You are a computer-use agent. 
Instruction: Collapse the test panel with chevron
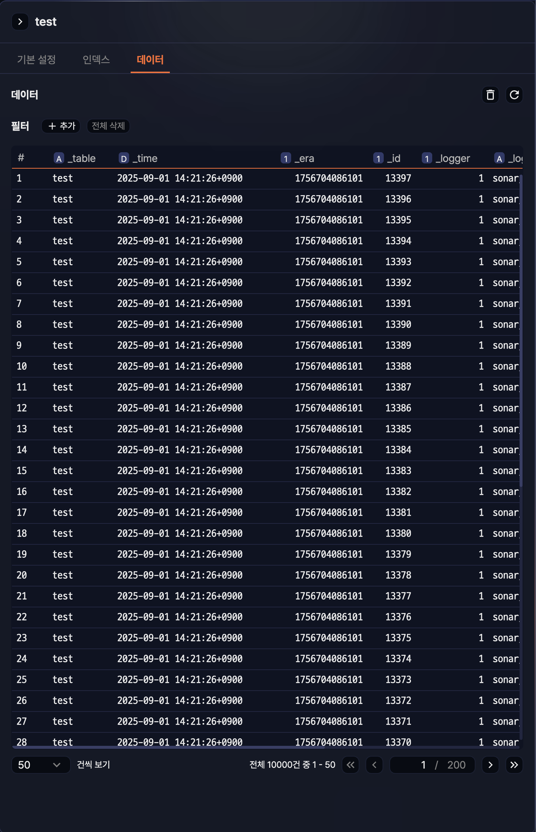point(20,22)
